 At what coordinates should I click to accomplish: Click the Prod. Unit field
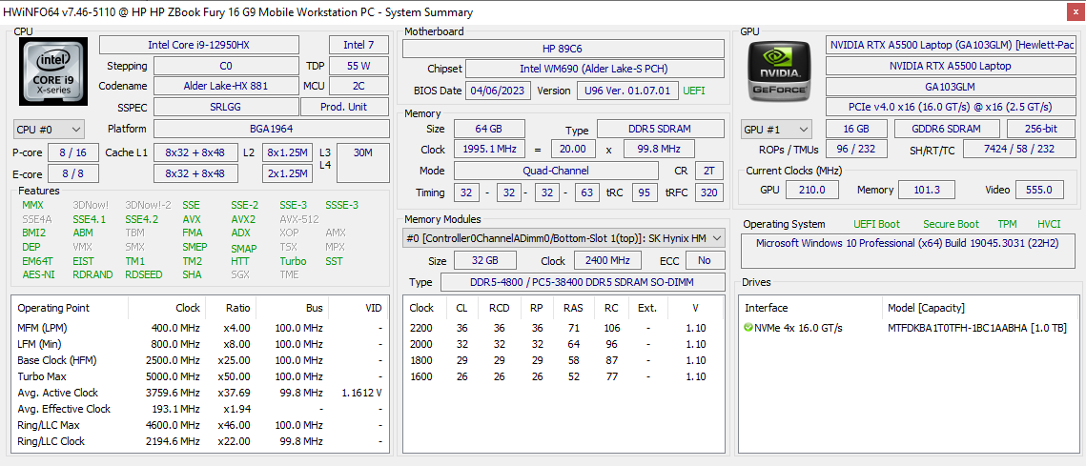345,108
